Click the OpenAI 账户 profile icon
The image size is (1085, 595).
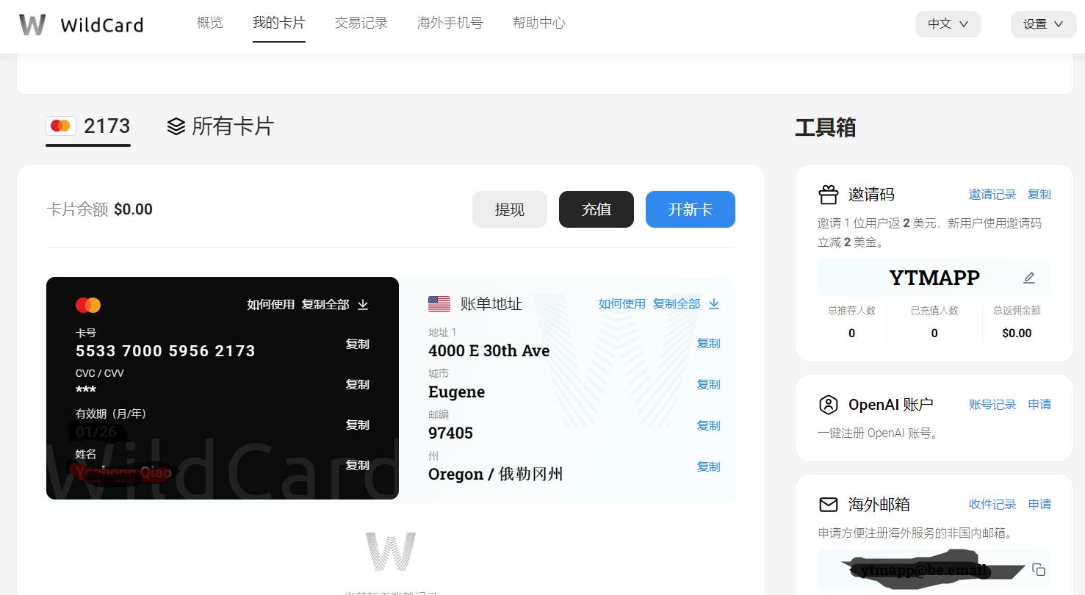pyautogui.click(x=829, y=405)
